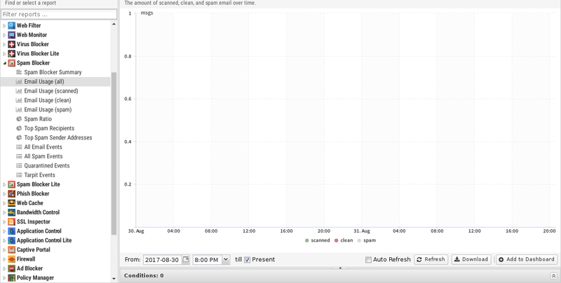Click the Web Monitor app icon
The height and width of the screenshot is (283, 561).
(11, 34)
